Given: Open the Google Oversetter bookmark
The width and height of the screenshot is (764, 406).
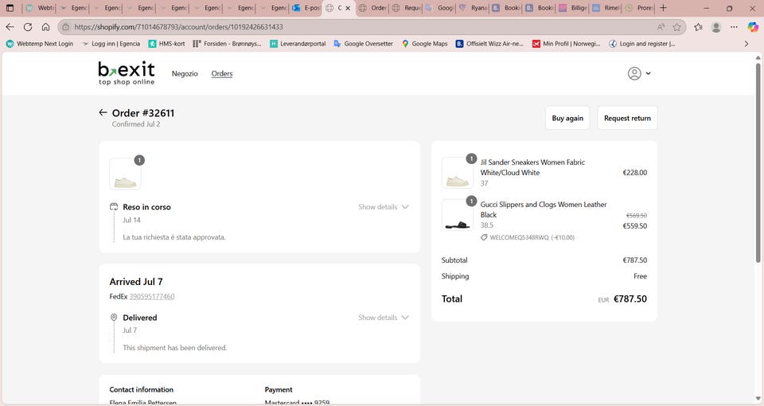Looking at the screenshot, I should (363, 43).
